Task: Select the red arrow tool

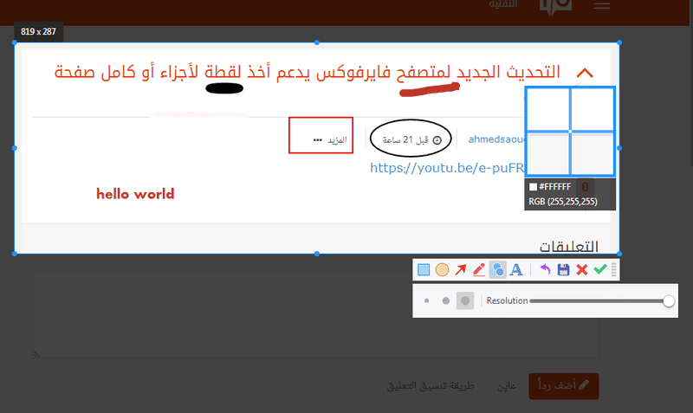Action: (x=461, y=269)
